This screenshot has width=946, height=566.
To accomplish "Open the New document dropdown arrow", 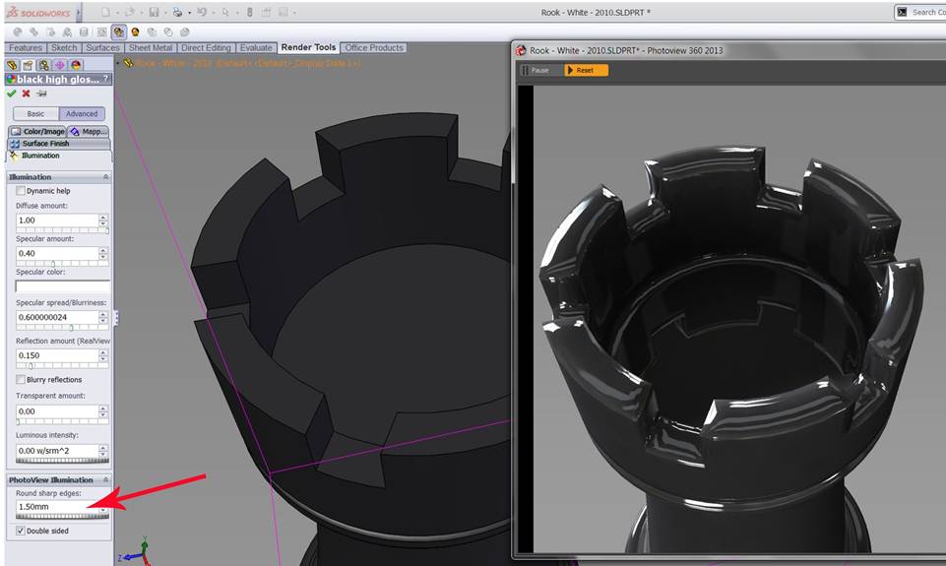I will click(x=118, y=12).
